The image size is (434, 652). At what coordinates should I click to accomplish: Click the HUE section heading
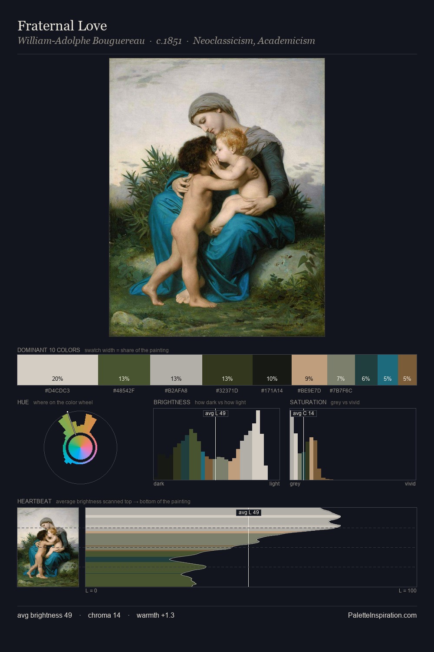click(23, 402)
